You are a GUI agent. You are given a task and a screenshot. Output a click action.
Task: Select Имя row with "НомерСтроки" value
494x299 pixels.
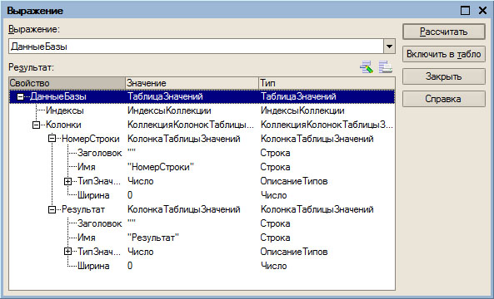coord(202,167)
